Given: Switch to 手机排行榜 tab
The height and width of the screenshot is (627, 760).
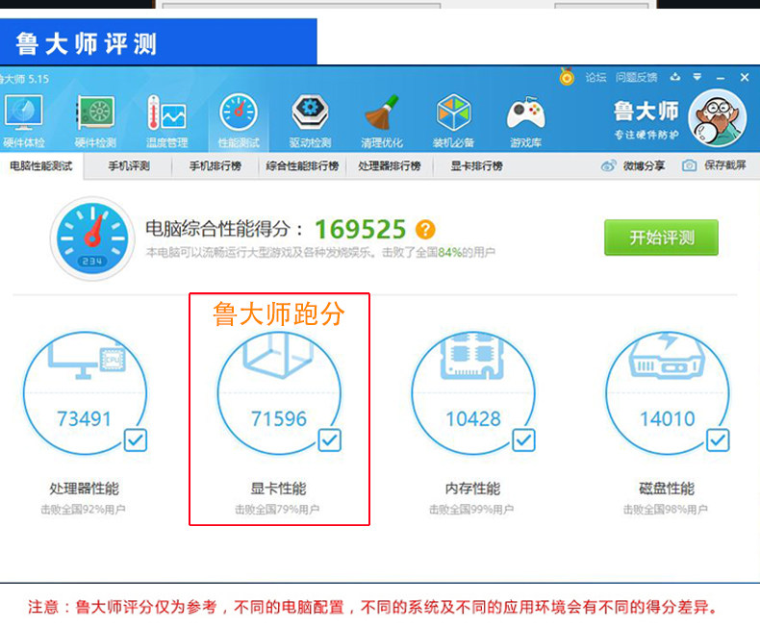Looking at the screenshot, I should point(215,166).
